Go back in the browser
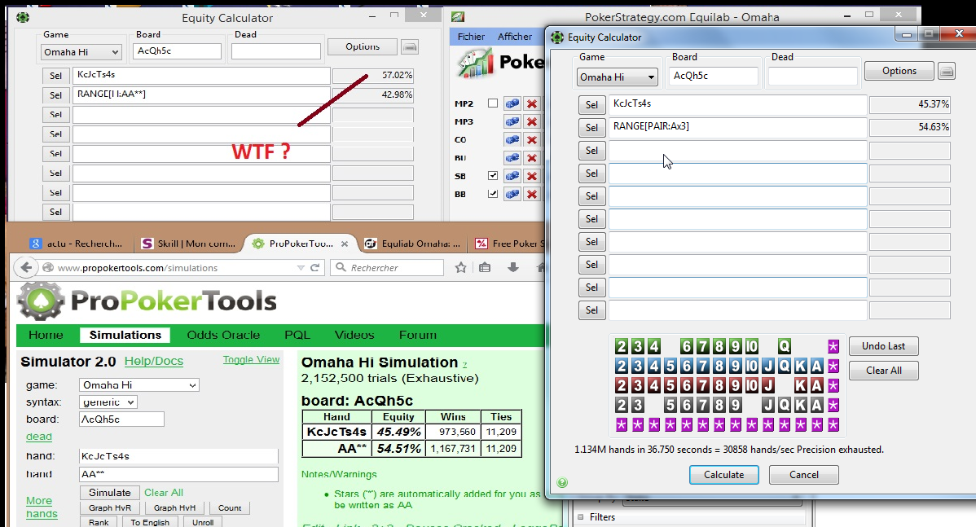The height and width of the screenshot is (527, 976). point(26,267)
